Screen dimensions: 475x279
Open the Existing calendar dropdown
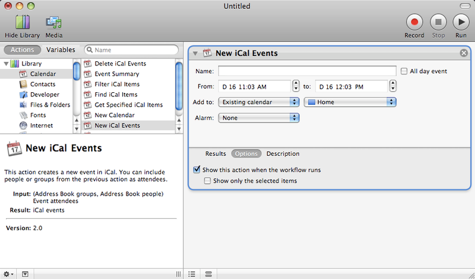(259, 102)
